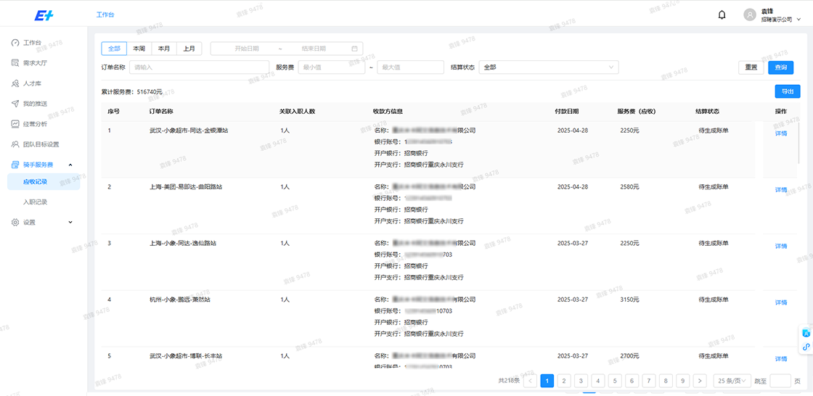The image size is (813, 396).
Task: Click the 查询 button
Action: click(x=781, y=67)
